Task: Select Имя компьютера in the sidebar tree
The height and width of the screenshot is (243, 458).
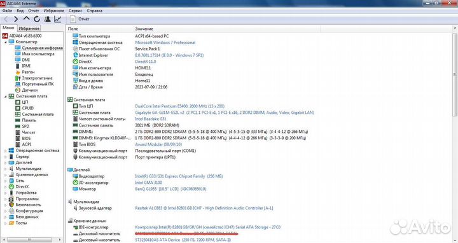Action: [34, 53]
